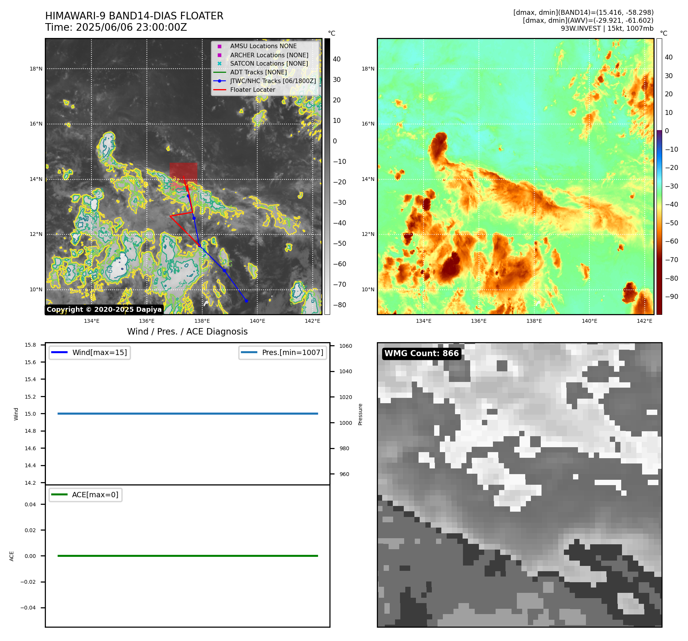Click the '142°E' label under the right map
This screenshot has width=688, height=641.
point(645,321)
